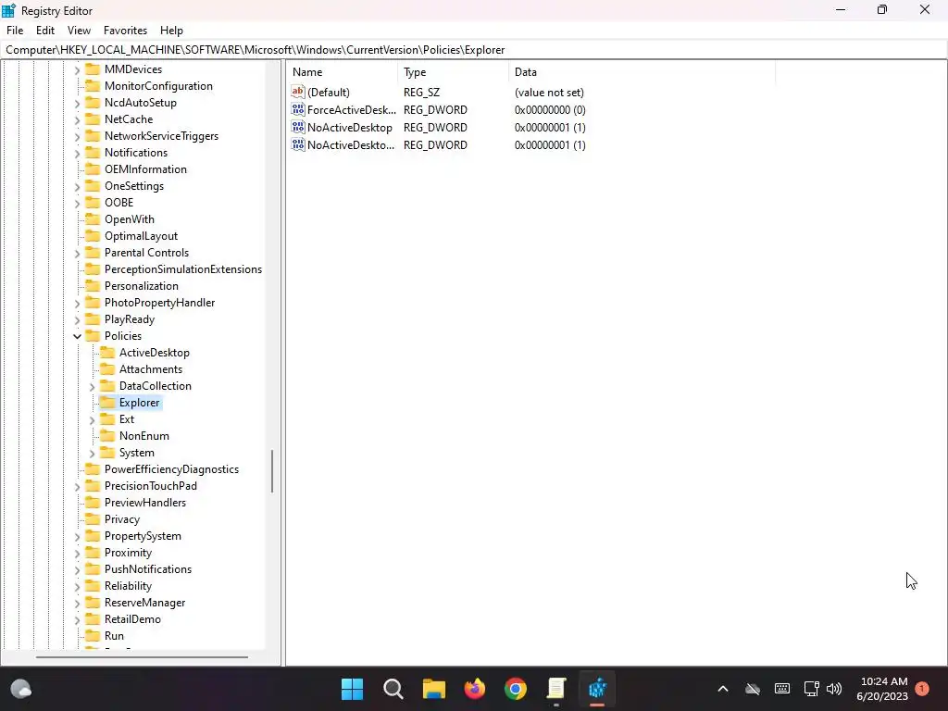Screen dimensions: 948x711
Task: Expand the Notifications key
Action: [x=78, y=154]
